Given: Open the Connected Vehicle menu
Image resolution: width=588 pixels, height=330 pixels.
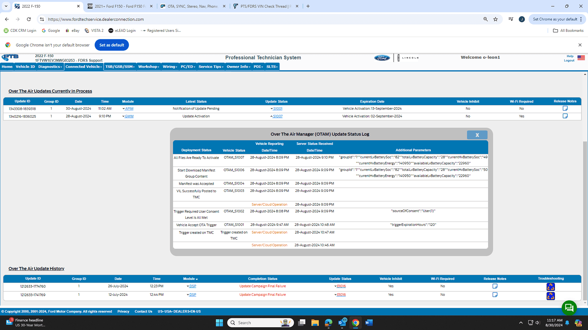Looking at the screenshot, I should point(84,67).
